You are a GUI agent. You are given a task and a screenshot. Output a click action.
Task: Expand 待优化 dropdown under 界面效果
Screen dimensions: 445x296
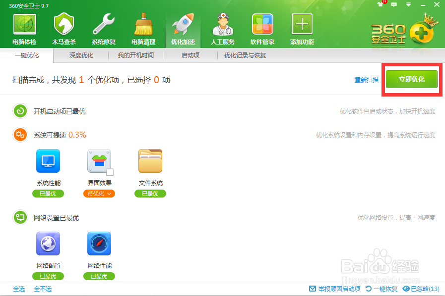click(99, 194)
